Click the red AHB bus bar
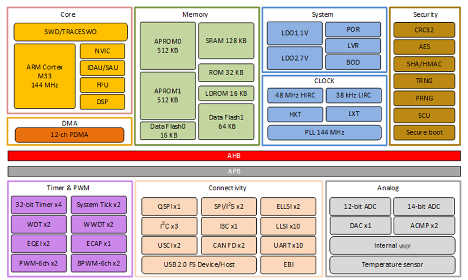 coord(234,156)
